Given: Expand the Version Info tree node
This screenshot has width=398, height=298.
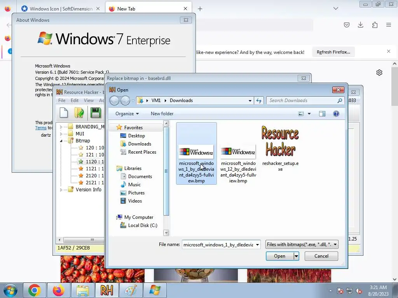Looking at the screenshot, I should [61, 189].
